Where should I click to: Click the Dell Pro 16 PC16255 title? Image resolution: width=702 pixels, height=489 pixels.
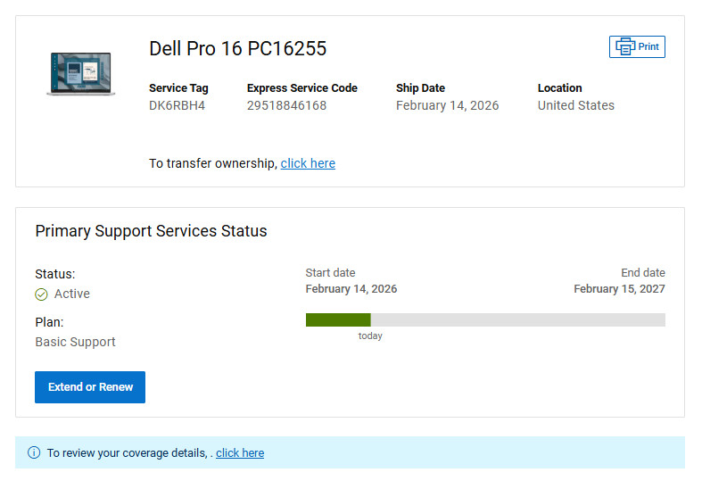238,48
